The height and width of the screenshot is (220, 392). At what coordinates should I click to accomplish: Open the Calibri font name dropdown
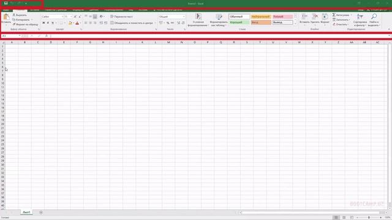[62, 16]
